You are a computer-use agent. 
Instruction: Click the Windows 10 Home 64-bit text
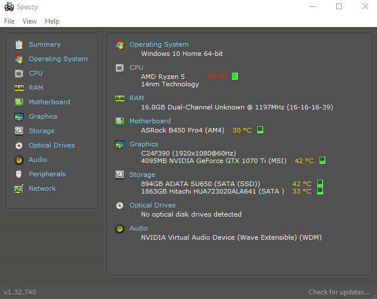click(182, 54)
